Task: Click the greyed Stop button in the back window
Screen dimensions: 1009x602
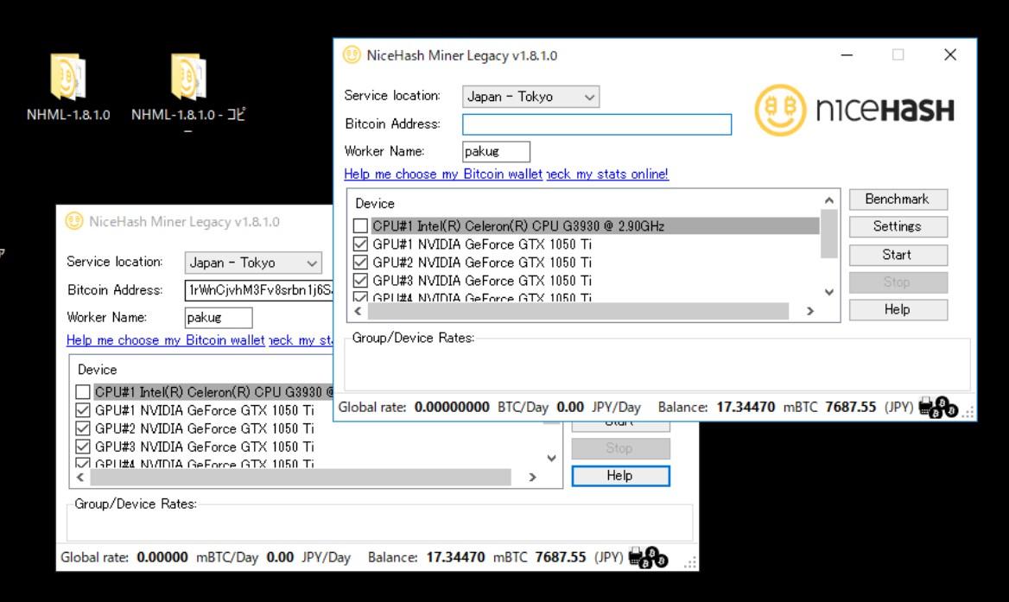Action: [620, 448]
